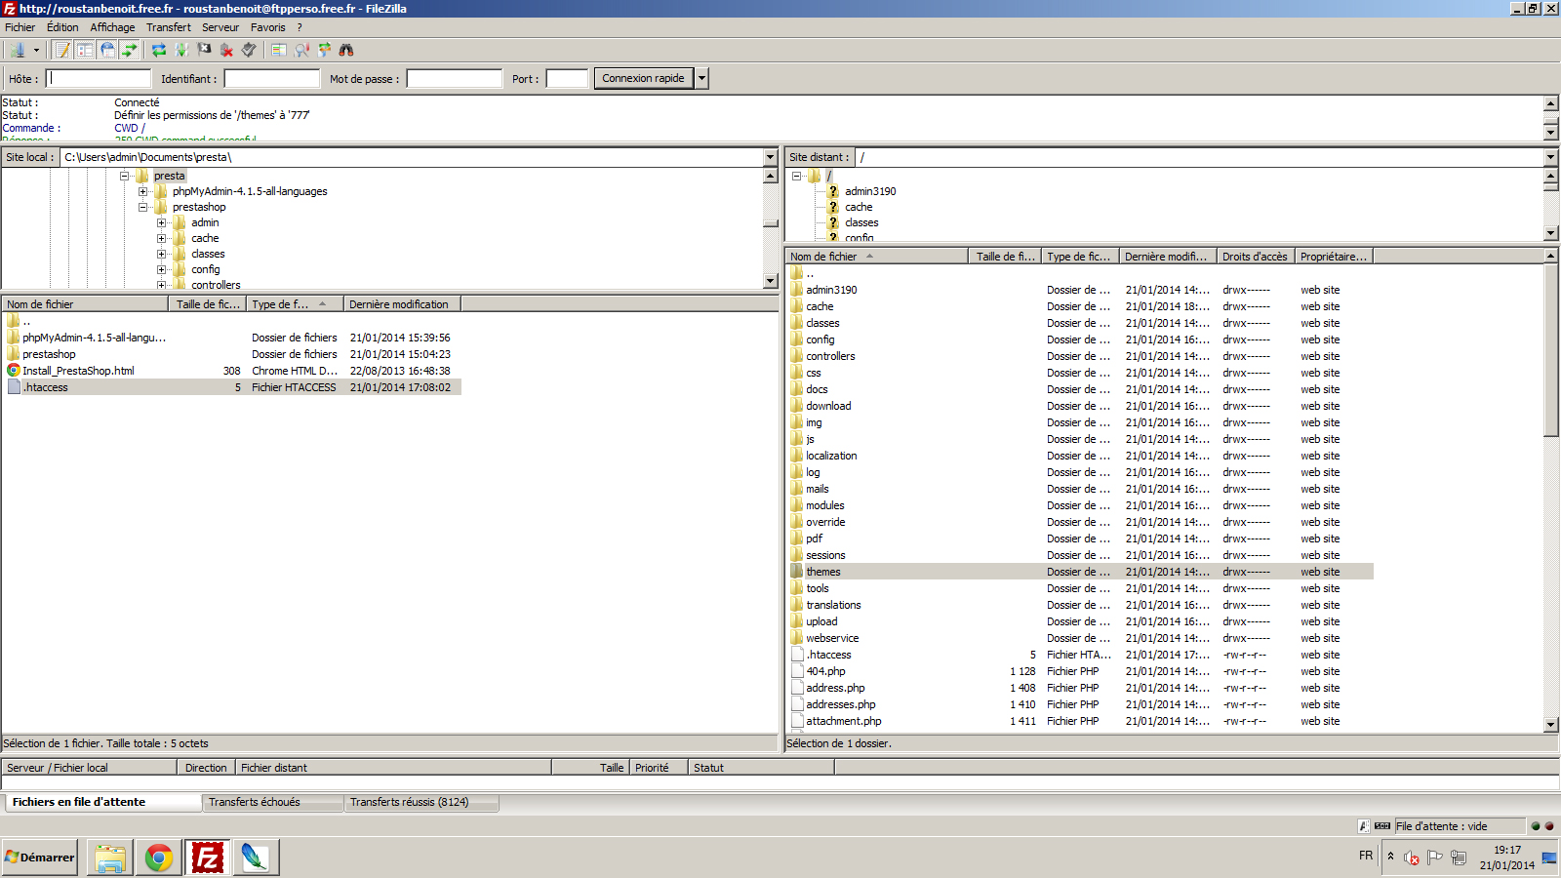Toggle the message log display
Viewport: 1561px width, 878px height.
point(62,50)
